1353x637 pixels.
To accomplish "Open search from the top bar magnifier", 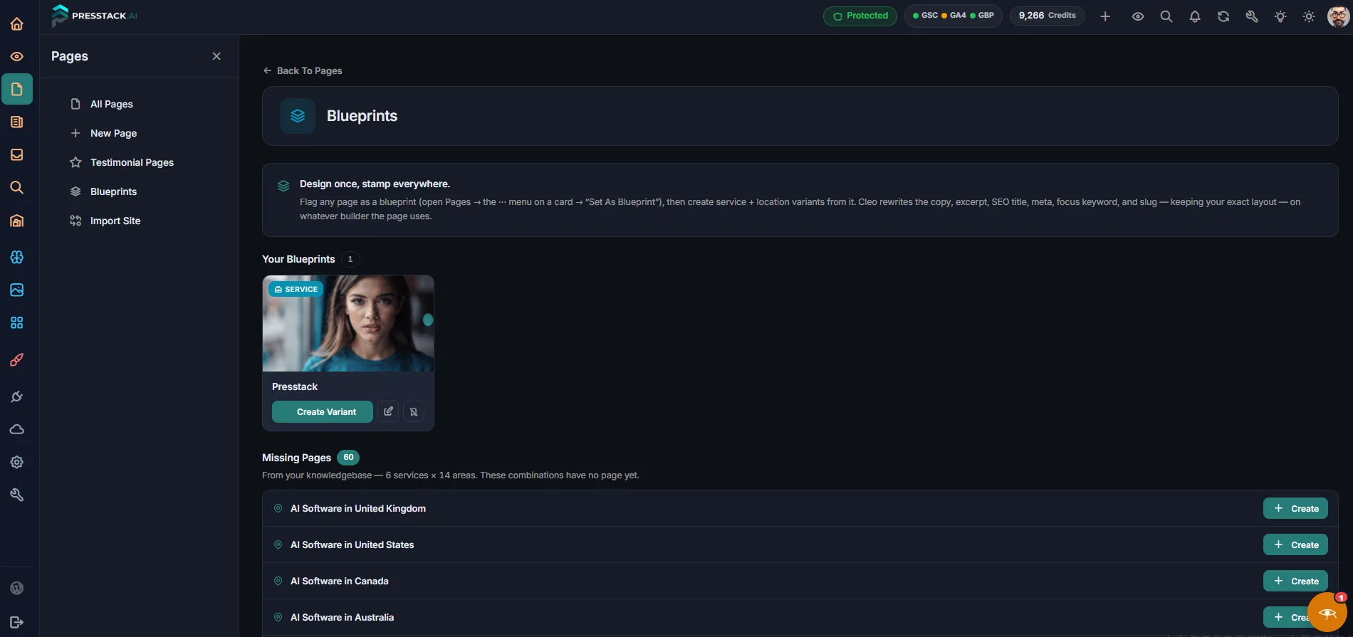I will (x=1166, y=16).
